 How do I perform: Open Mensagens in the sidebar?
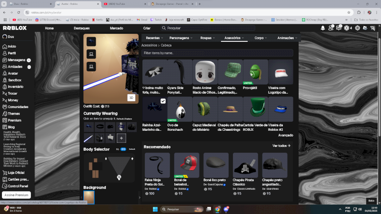point(16,60)
